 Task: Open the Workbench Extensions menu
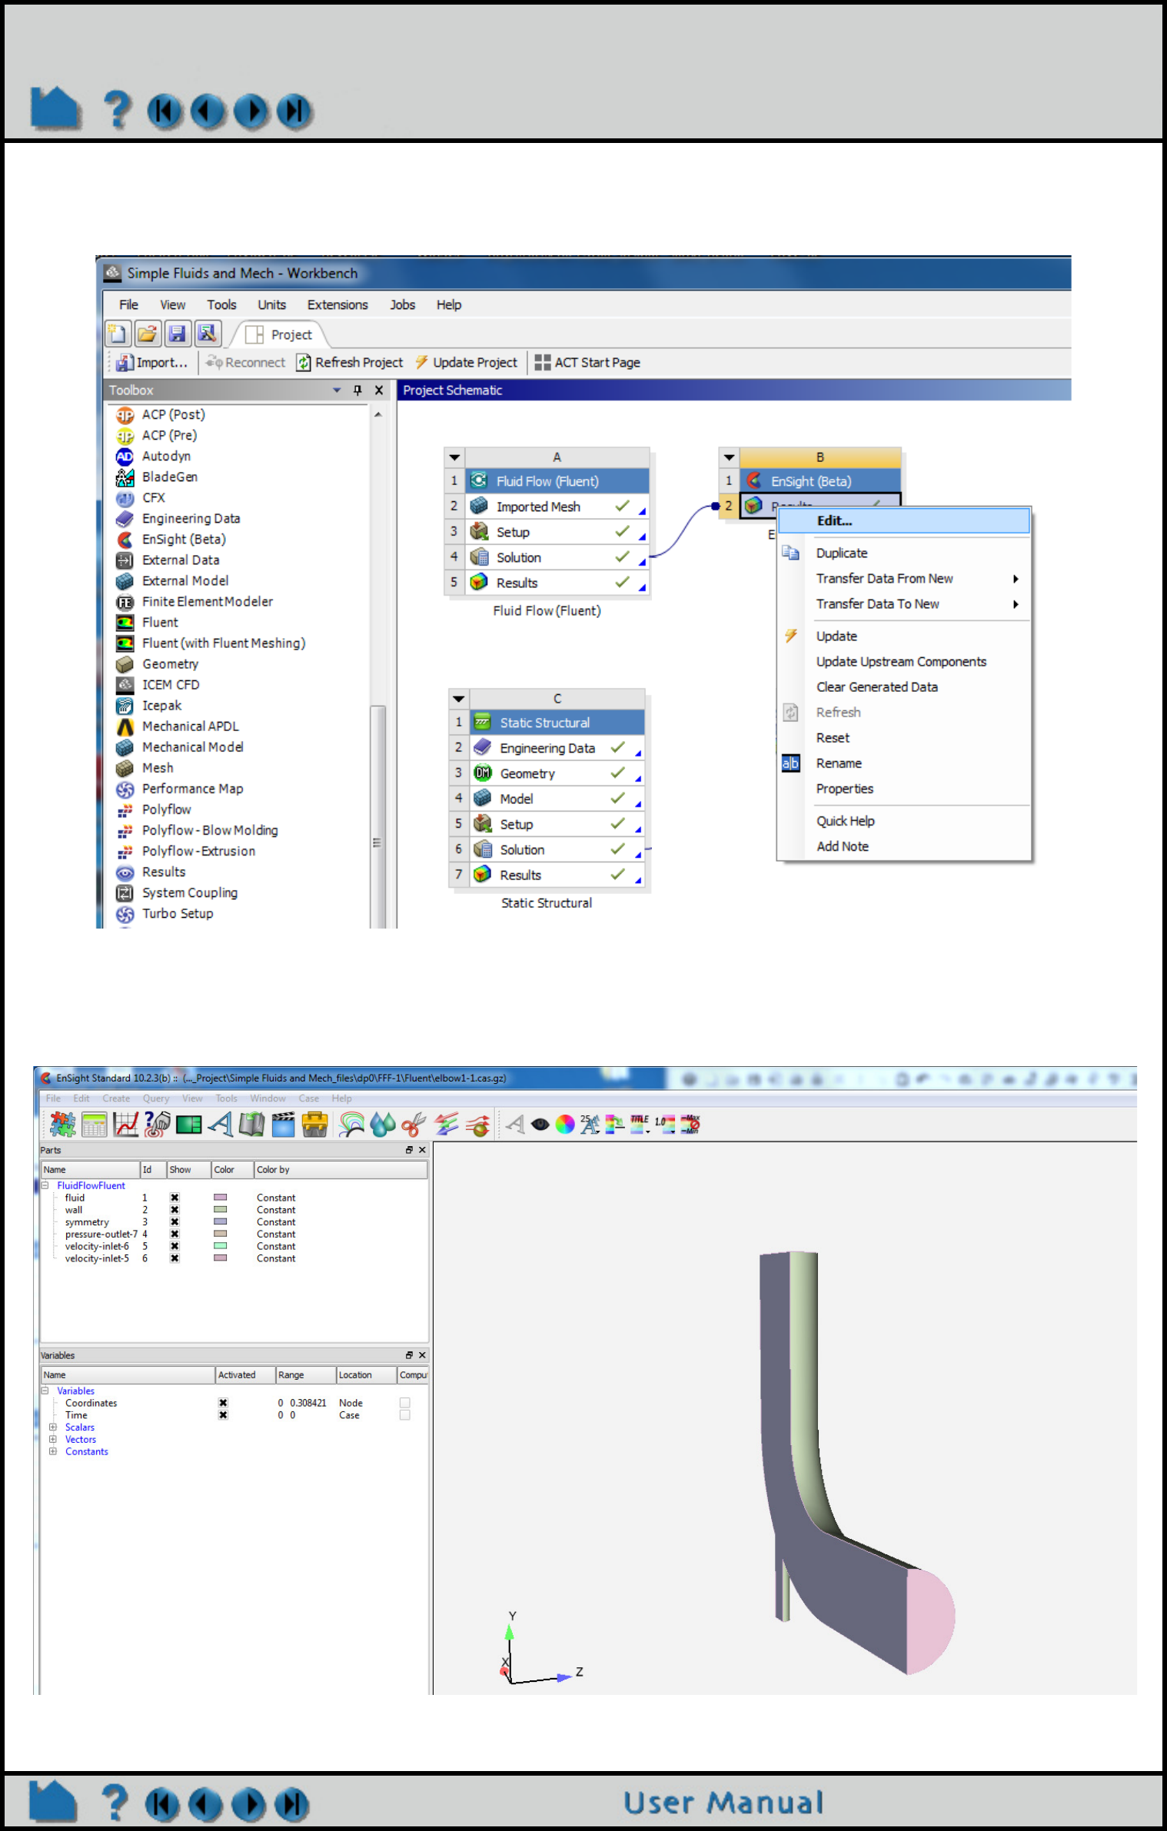(x=337, y=305)
